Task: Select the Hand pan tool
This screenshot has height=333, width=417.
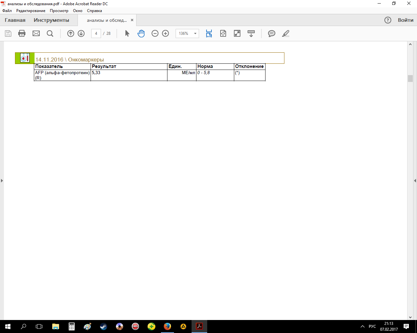Action: coord(141,33)
